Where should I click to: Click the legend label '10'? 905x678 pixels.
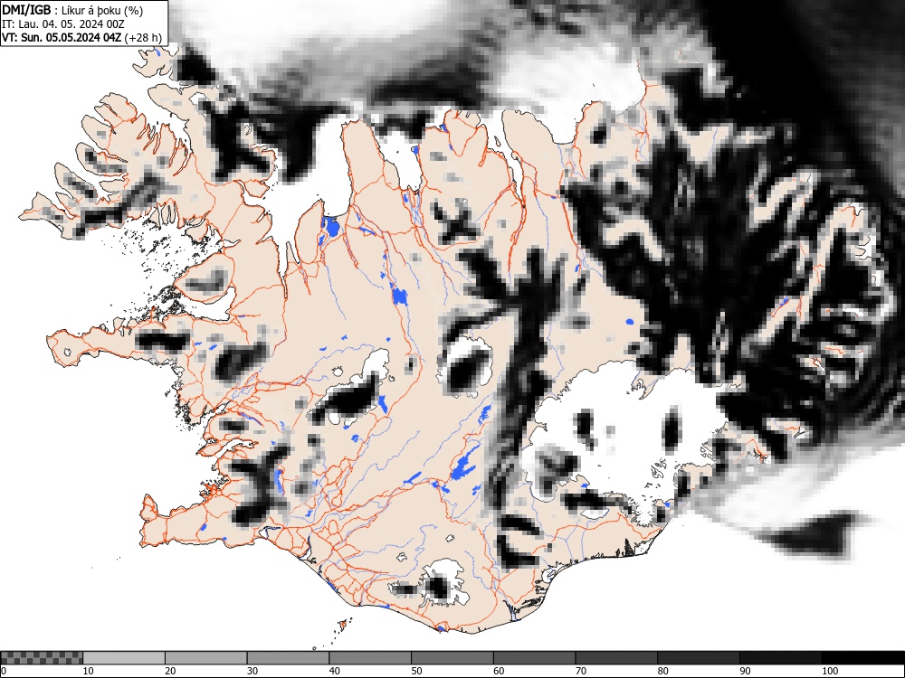[x=89, y=671]
